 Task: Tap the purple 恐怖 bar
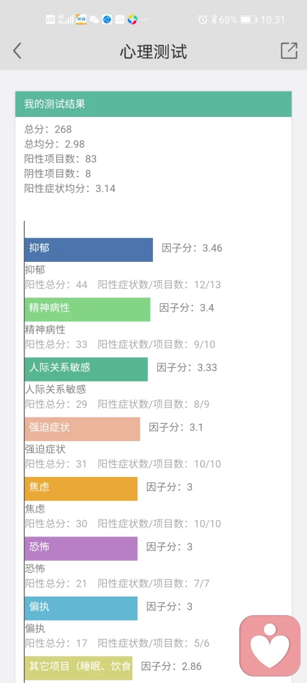(x=81, y=549)
